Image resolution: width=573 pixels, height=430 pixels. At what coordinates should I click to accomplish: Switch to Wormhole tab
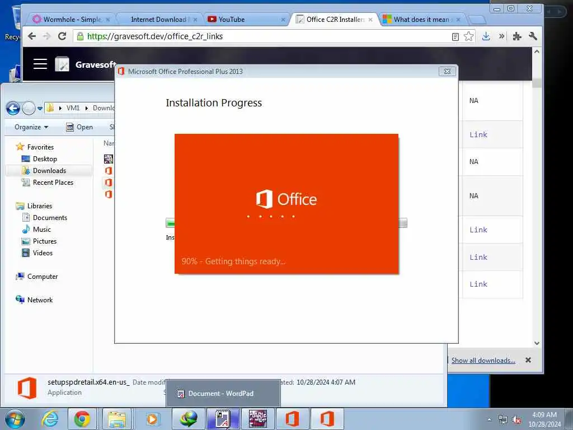click(x=72, y=20)
